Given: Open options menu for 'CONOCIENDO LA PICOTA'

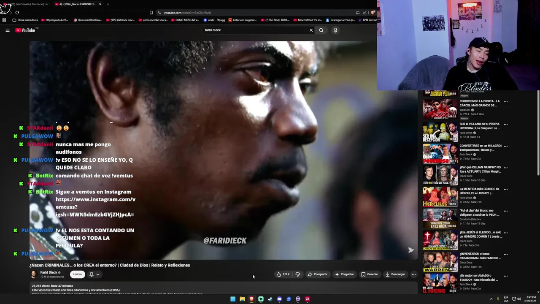Looking at the screenshot, I should click(505, 102).
